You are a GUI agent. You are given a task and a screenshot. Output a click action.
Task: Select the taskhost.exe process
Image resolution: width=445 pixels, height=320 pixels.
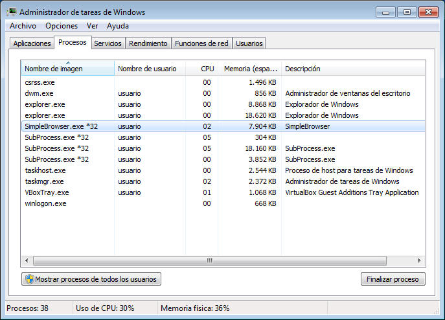pos(223,170)
